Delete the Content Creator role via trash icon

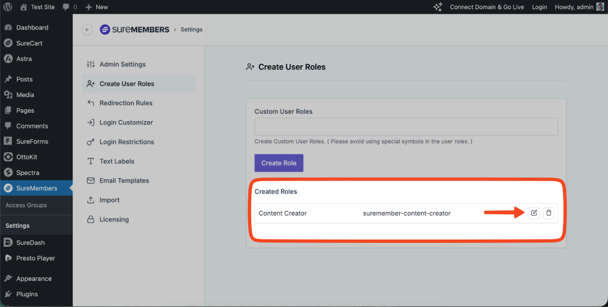549,213
